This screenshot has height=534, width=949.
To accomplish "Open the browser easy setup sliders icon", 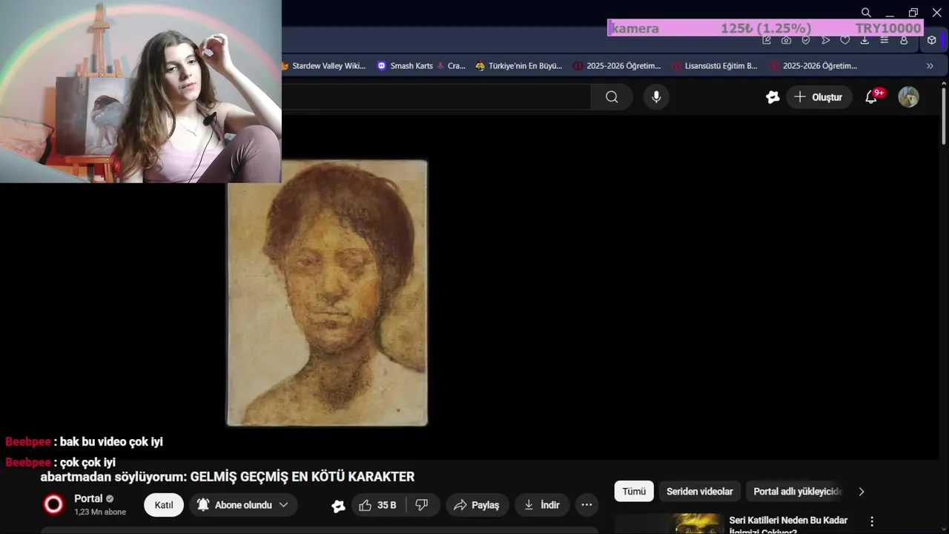I will [884, 41].
